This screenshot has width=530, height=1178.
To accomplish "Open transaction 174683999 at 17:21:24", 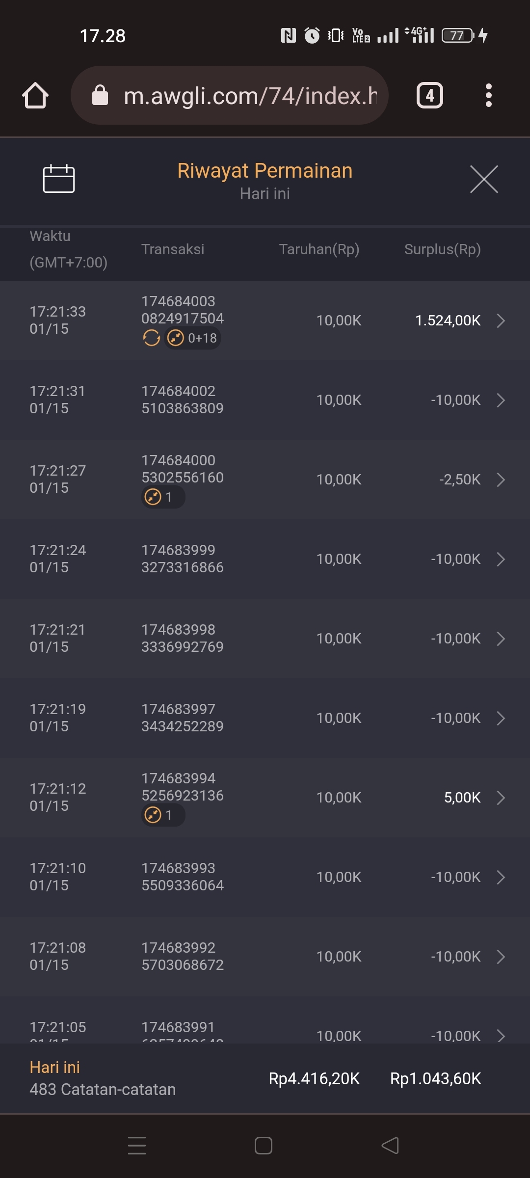I will click(x=182, y=559).
